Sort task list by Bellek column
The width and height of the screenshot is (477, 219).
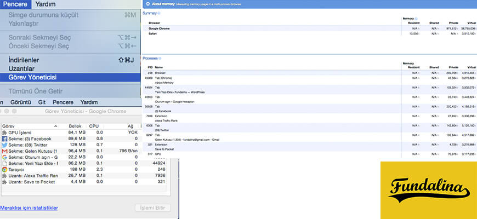pyautogui.click(x=75, y=126)
